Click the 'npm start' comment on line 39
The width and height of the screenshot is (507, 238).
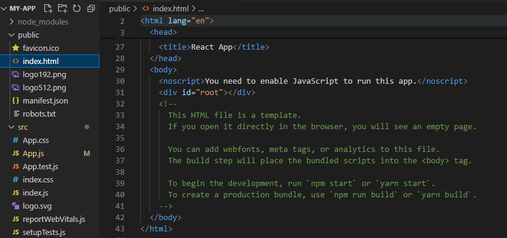301,184
